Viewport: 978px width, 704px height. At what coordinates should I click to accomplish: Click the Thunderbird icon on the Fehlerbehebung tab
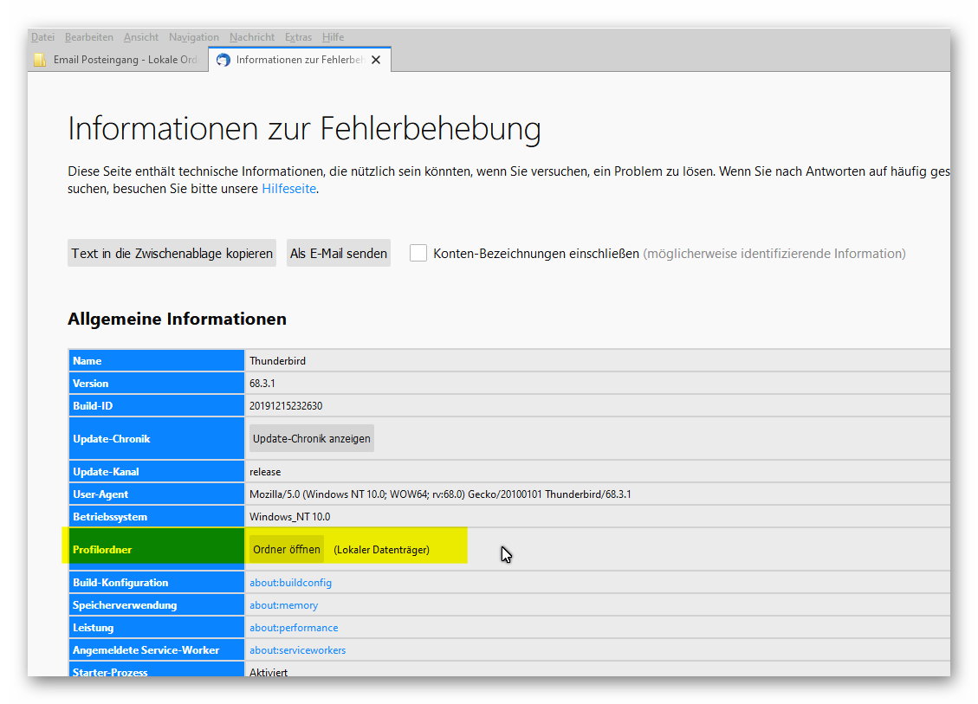[x=223, y=60]
